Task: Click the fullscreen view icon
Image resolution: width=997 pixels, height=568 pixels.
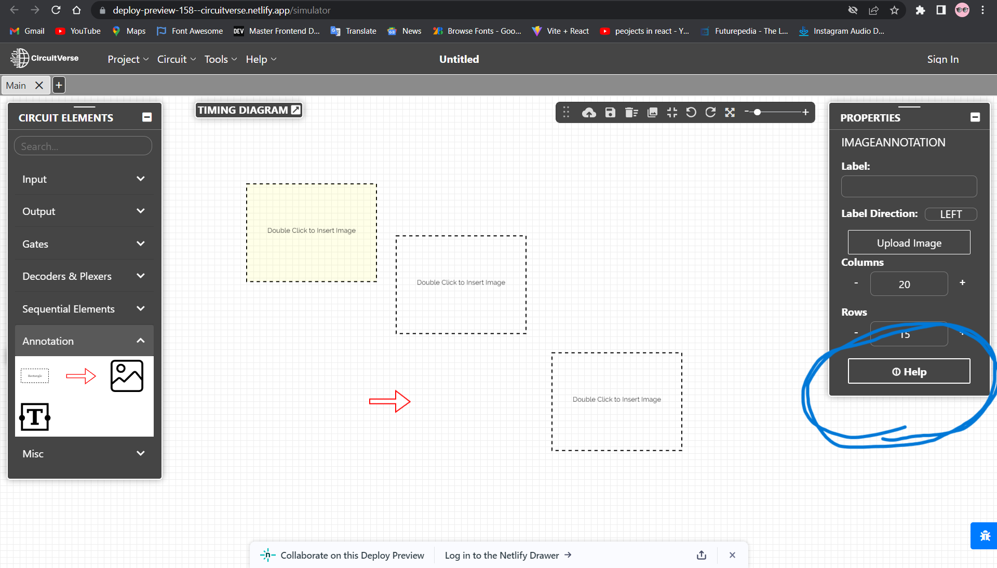Action: point(730,113)
